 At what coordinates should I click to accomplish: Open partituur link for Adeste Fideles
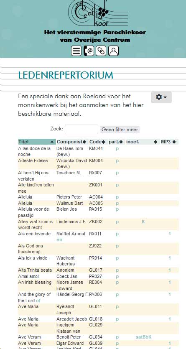pos(117,160)
